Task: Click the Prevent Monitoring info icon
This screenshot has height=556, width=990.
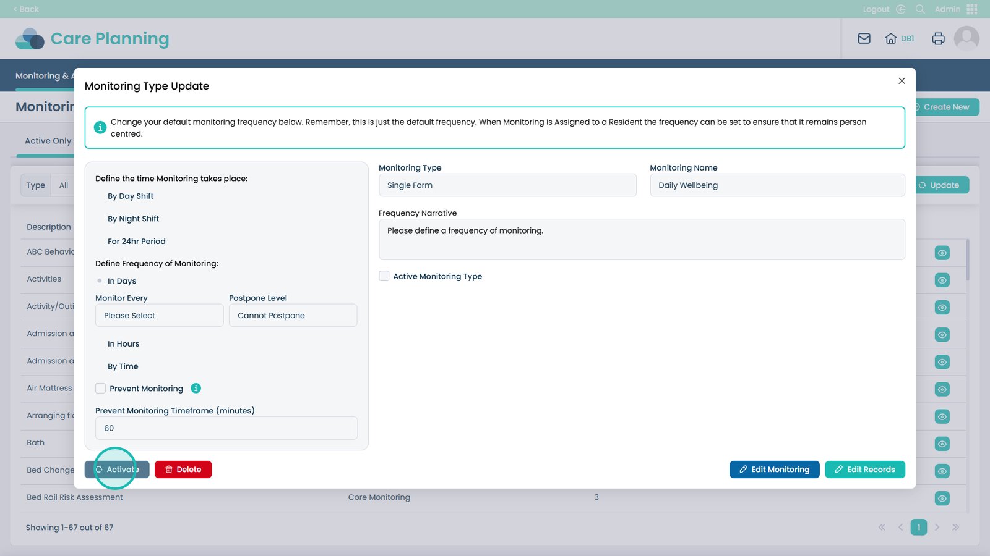Action: click(196, 388)
